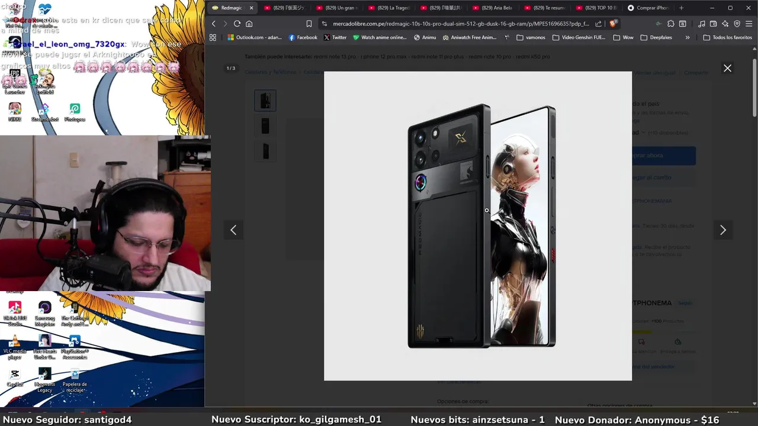758x426 pixels.
Task: Open the Facebook bookmark
Action: click(x=303, y=37)
